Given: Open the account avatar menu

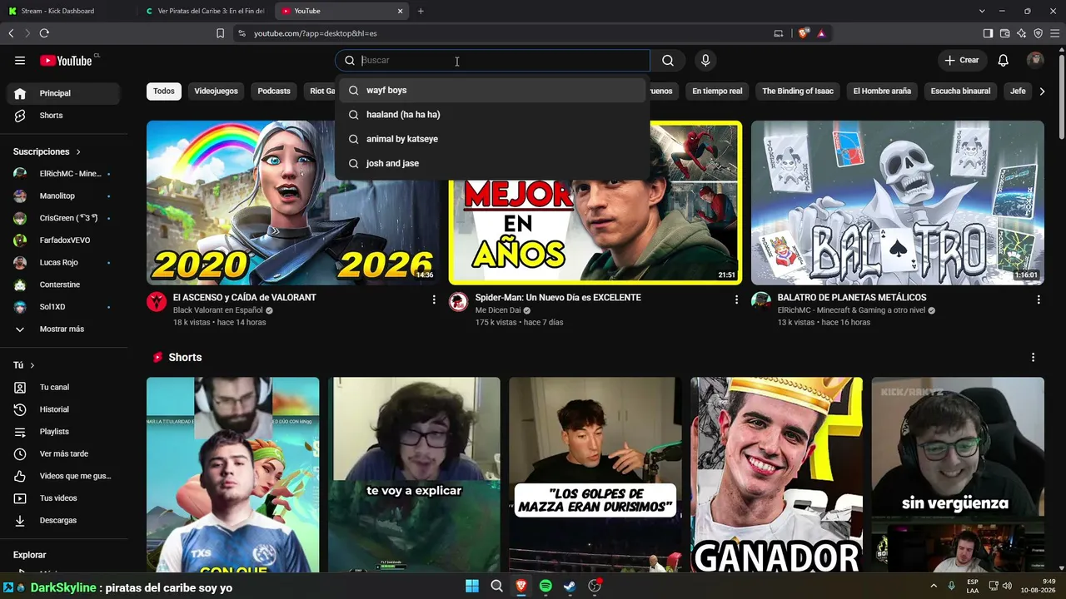Looking at the screenshot, I should (1035, 60).
